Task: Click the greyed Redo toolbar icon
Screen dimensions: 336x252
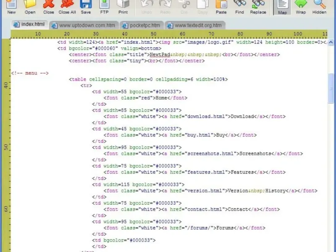Action: click(x=165, y=6)
